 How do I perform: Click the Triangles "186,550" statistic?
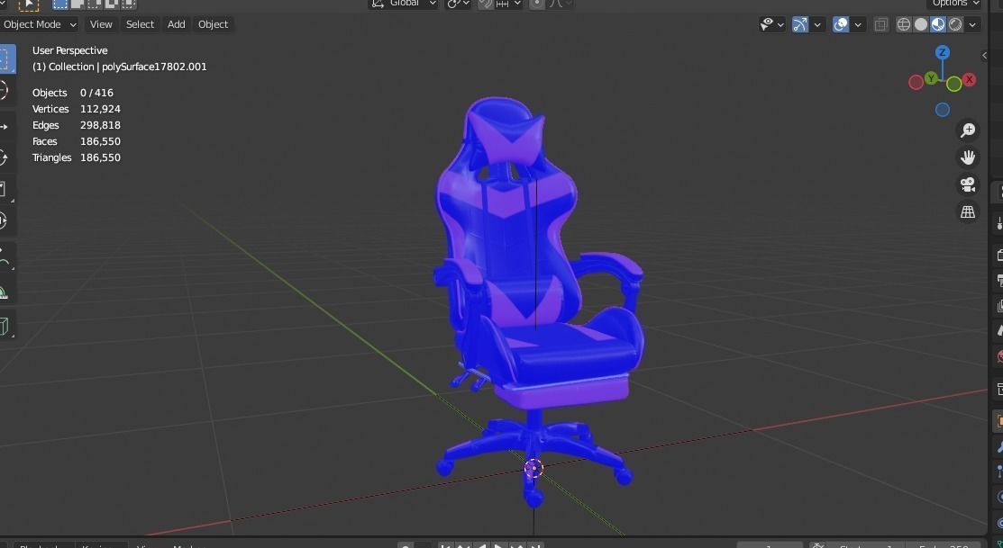tap(100, 157)
